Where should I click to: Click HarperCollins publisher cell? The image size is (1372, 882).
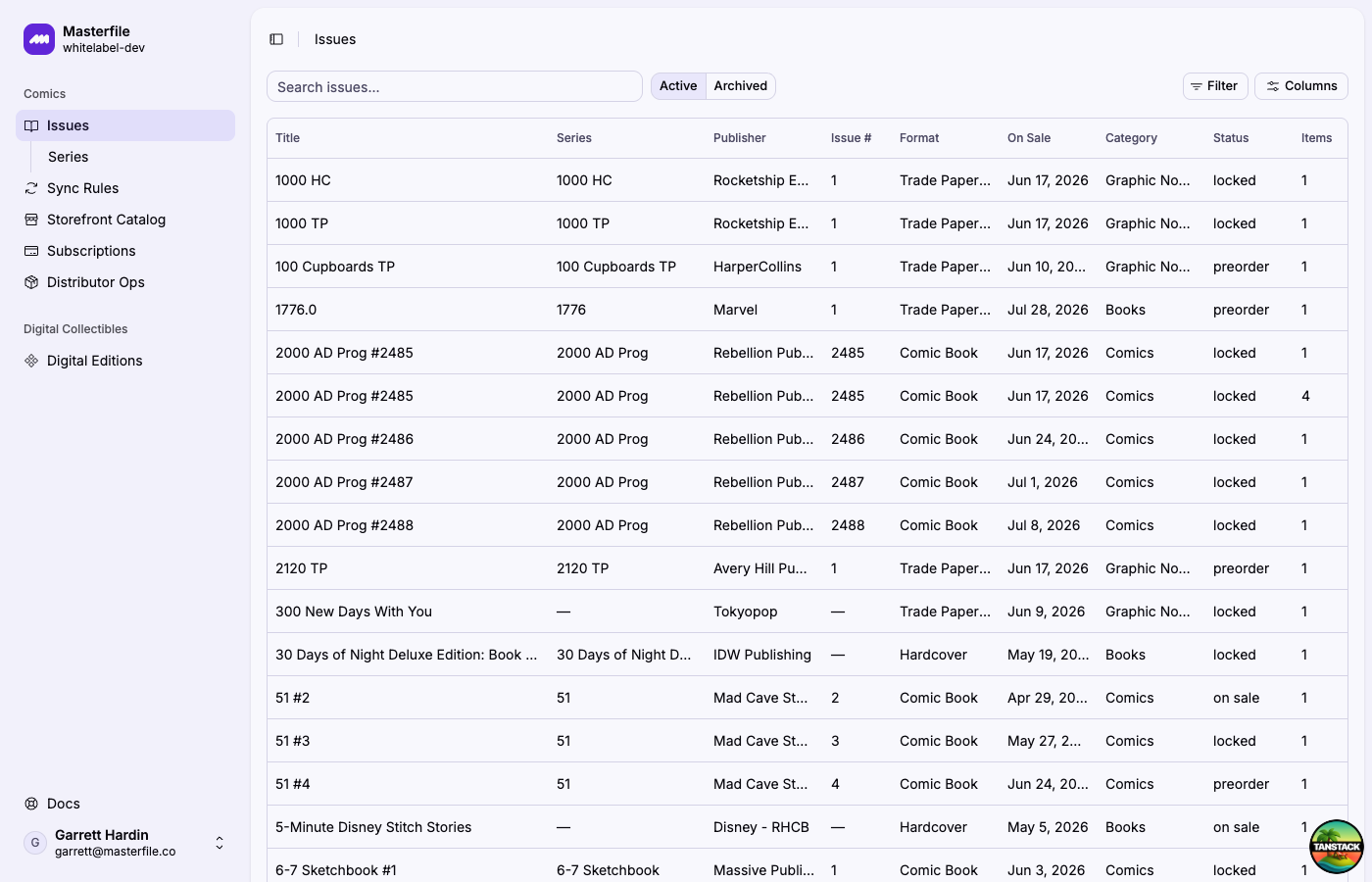(x=758, y=267)
